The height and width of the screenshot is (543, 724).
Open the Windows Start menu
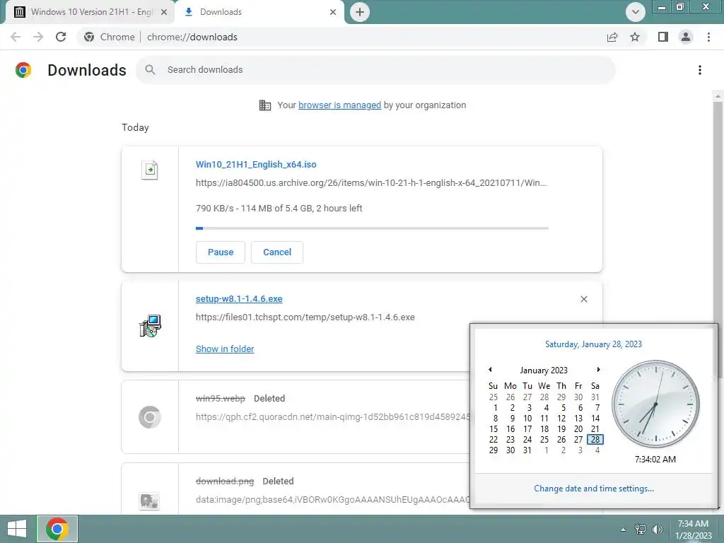(x=17, y=529)
